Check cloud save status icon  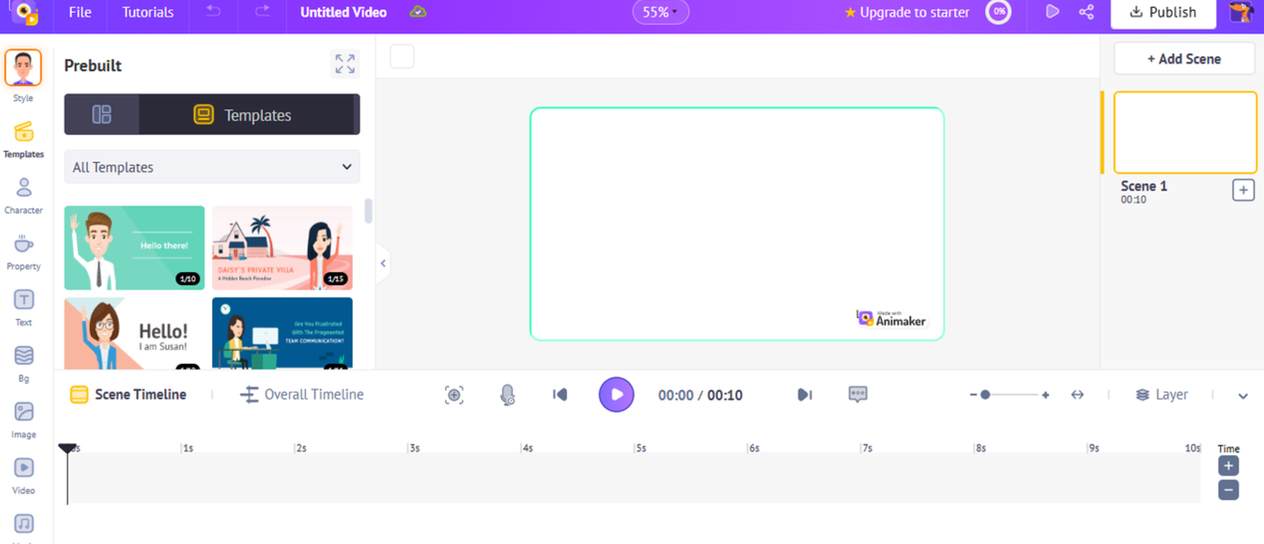click(x=418, y=12)
